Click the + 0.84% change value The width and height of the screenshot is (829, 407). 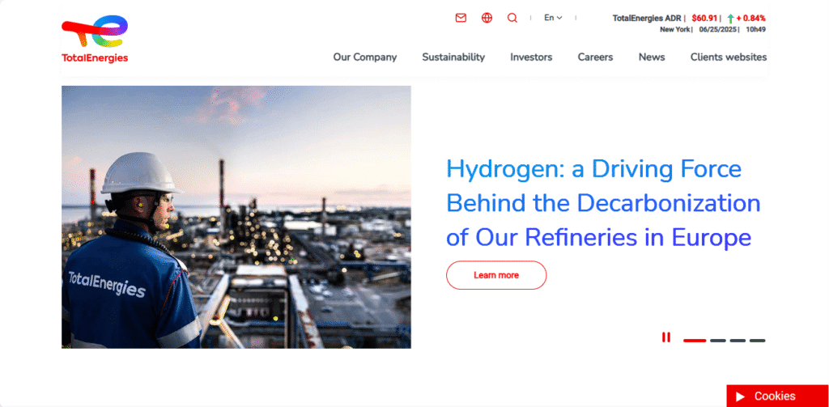(750, 18)
